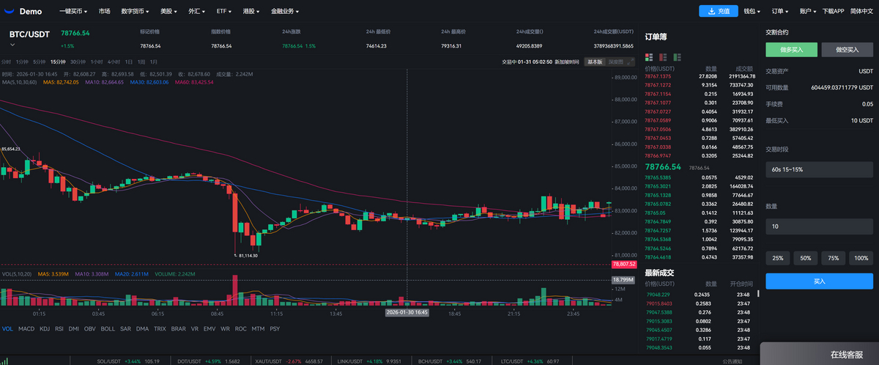The image size is (879, 365).
Task: Enable the MACD indicator
Action: point(26,328)
